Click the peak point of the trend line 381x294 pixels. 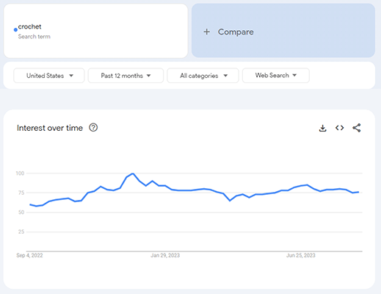click(x=133, y=173)
